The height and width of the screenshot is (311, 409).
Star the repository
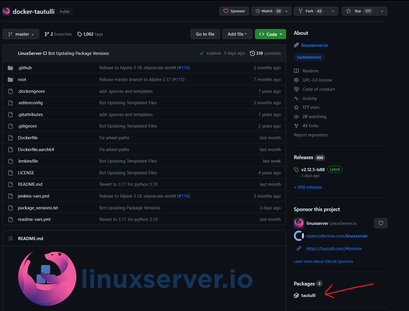click(359, 11)
